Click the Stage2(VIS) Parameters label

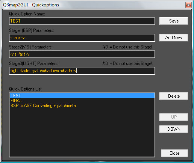31,47
